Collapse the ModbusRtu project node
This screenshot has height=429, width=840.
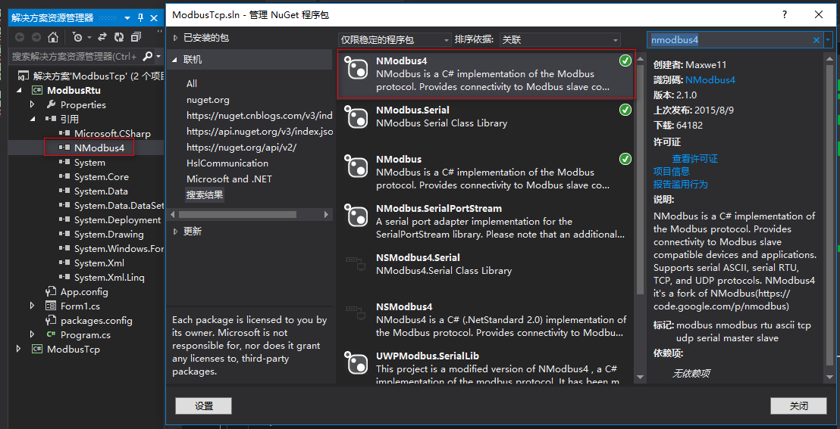[x=20, y=90]
